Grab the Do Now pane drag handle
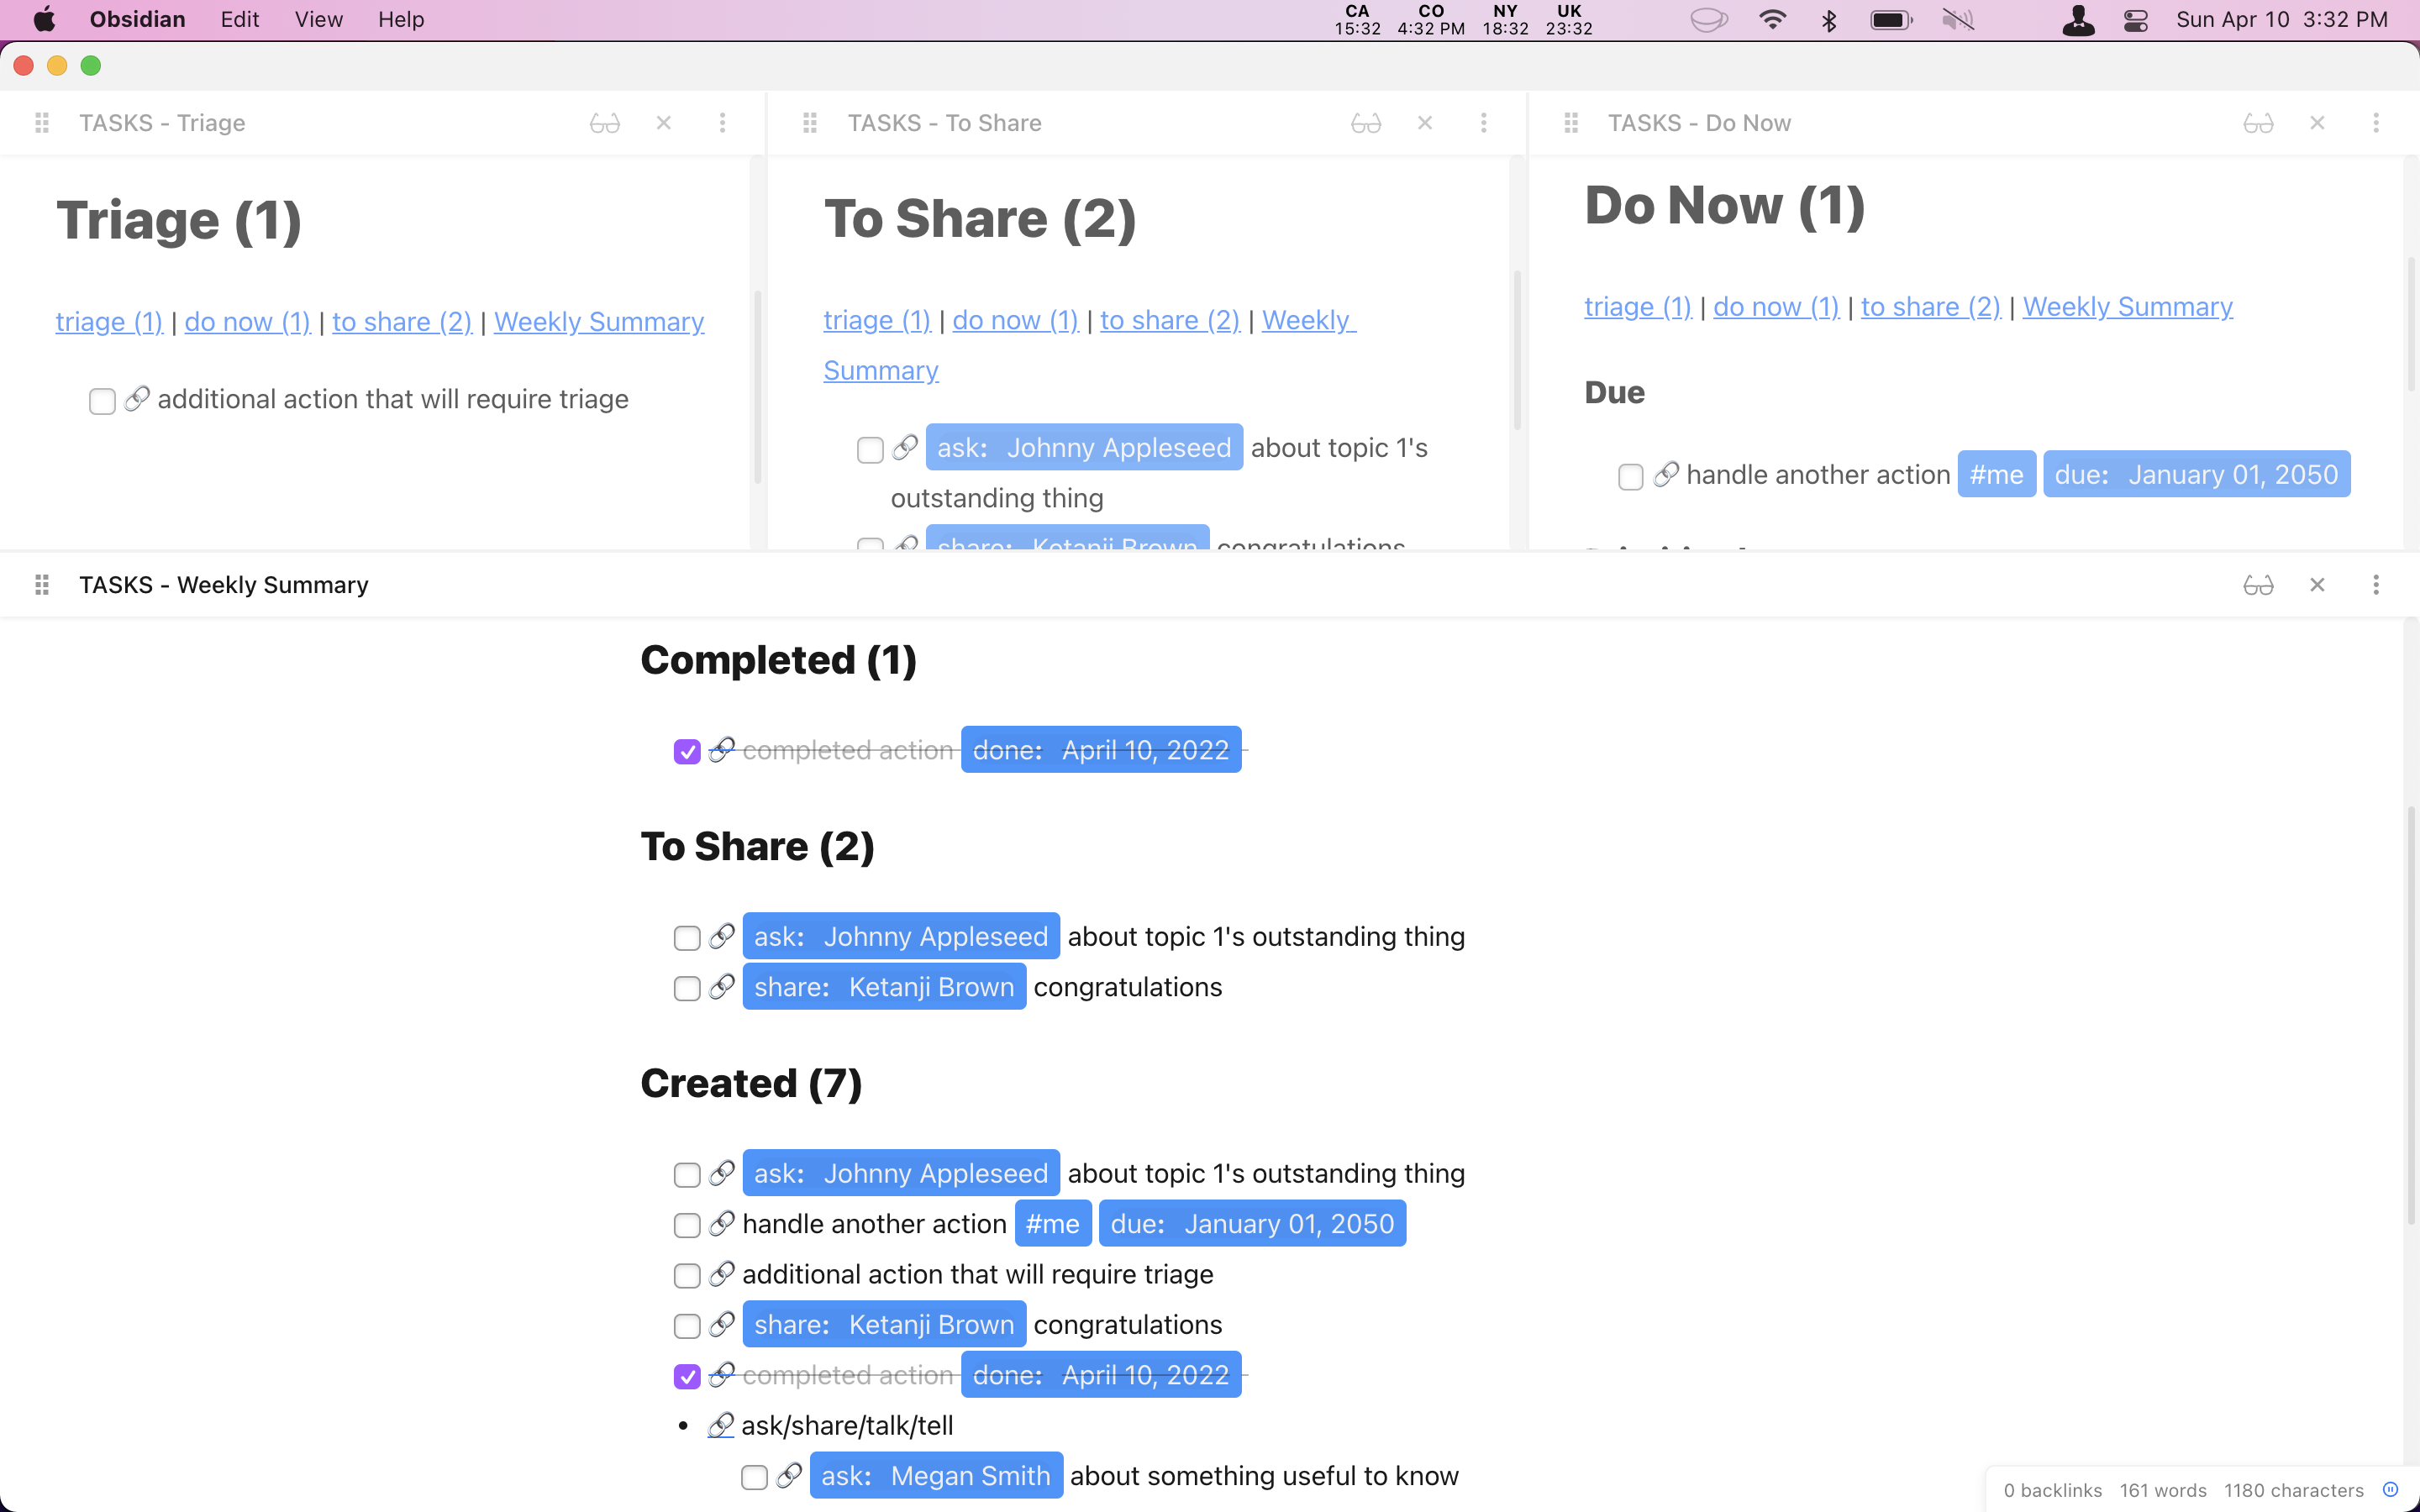Viewport: 2420px width, 1512px height. pos(1571,123)
